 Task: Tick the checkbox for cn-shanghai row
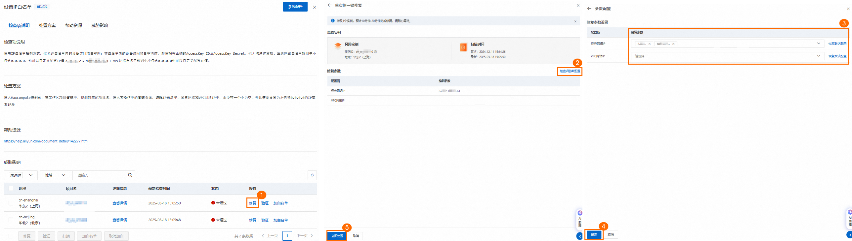(11, 203)
